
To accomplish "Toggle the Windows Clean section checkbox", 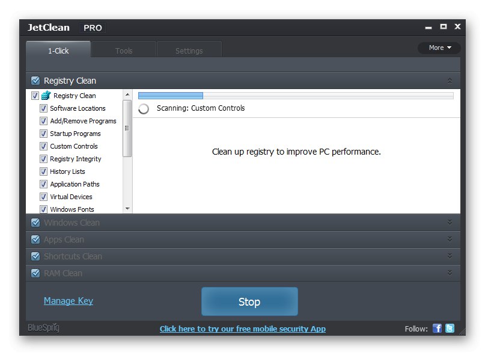I will click(35, 223).
